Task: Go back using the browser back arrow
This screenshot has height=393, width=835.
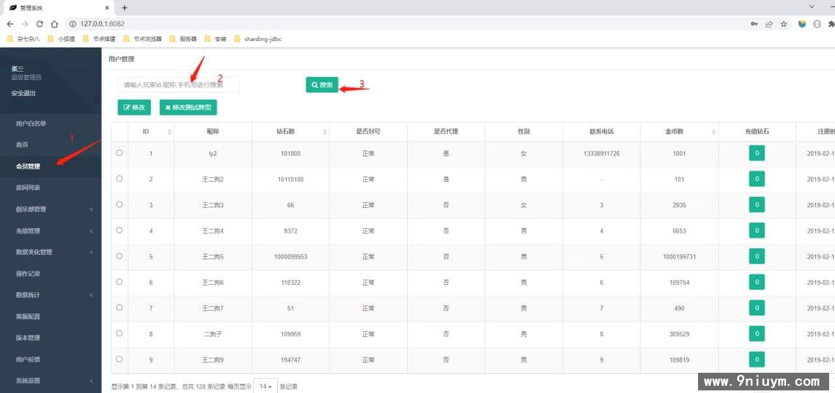Action: click(10, 23)
